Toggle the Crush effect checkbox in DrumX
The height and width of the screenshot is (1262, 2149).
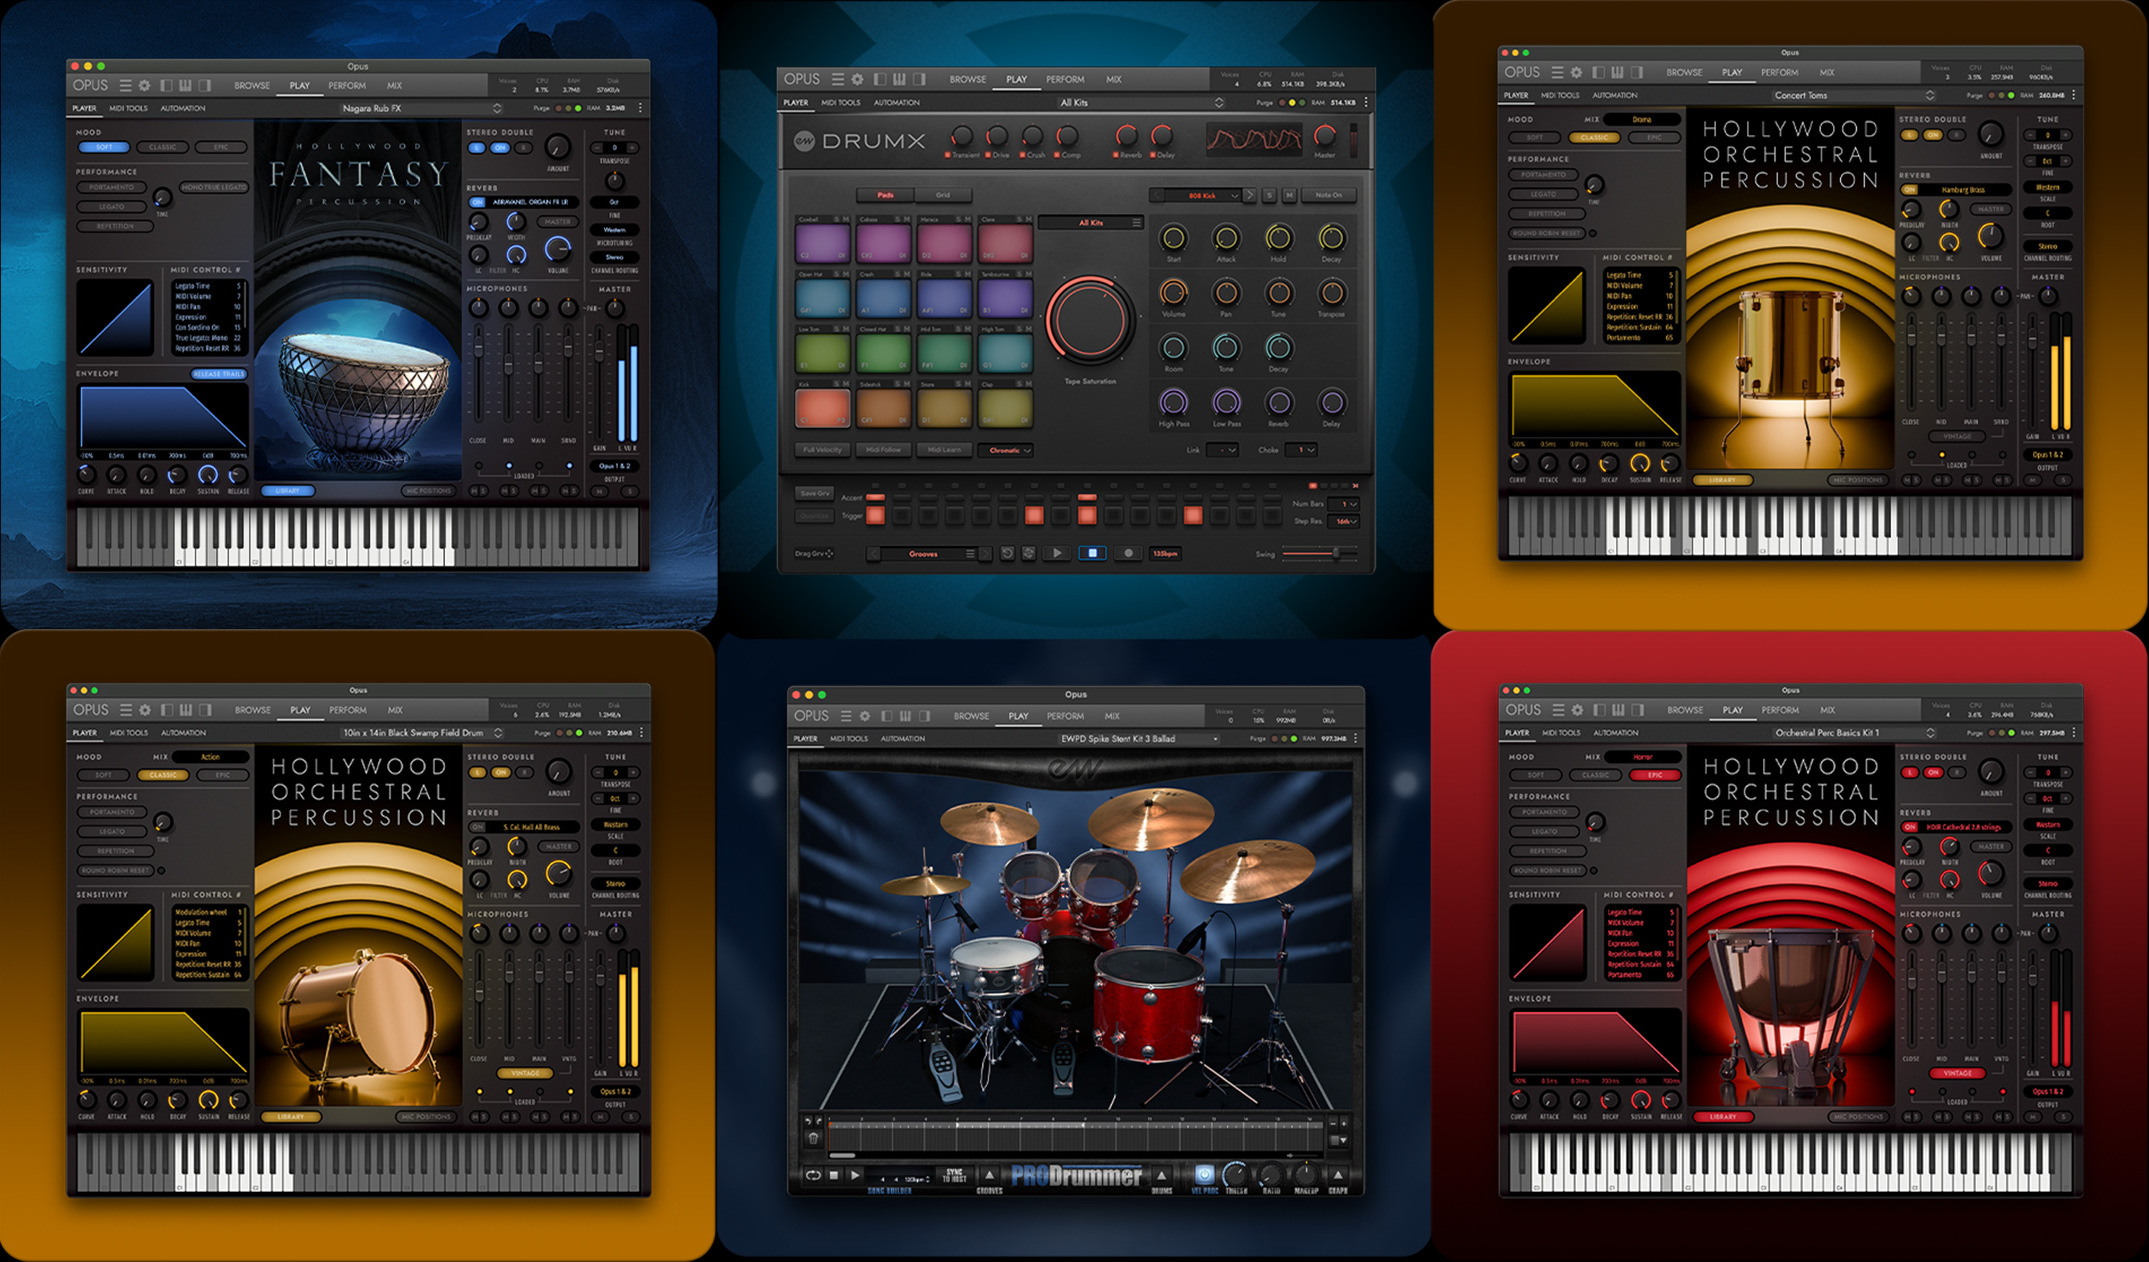1023,155
